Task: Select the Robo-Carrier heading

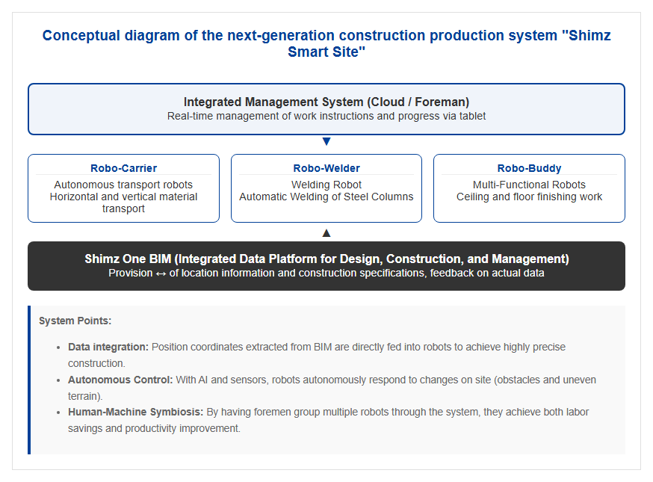Action: tap(124, 168)
